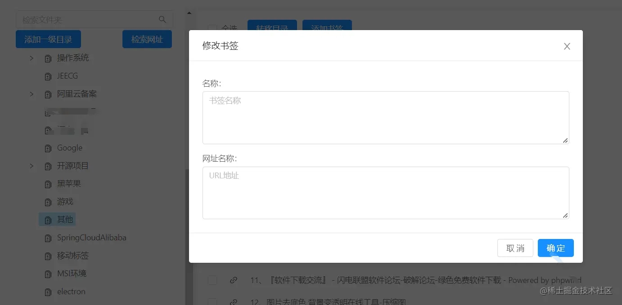Click the sidebar vertical scrollbar thumb
622x305 pixels.
[189, 237]
